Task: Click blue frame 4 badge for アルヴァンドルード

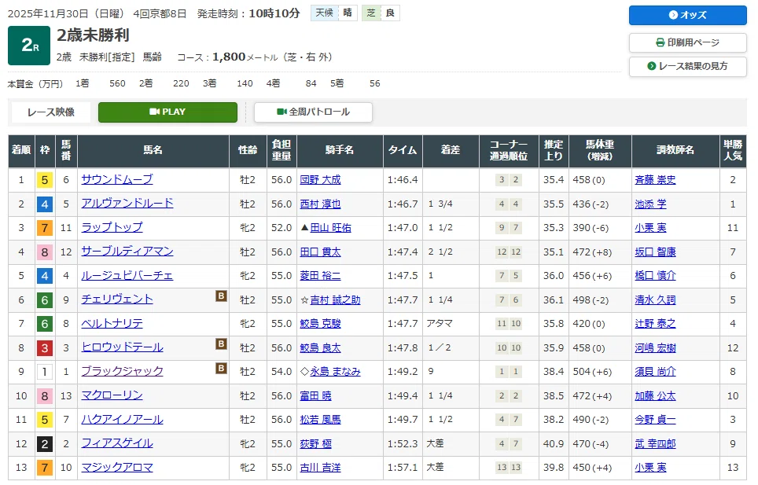Action: [x=45, y=204]
